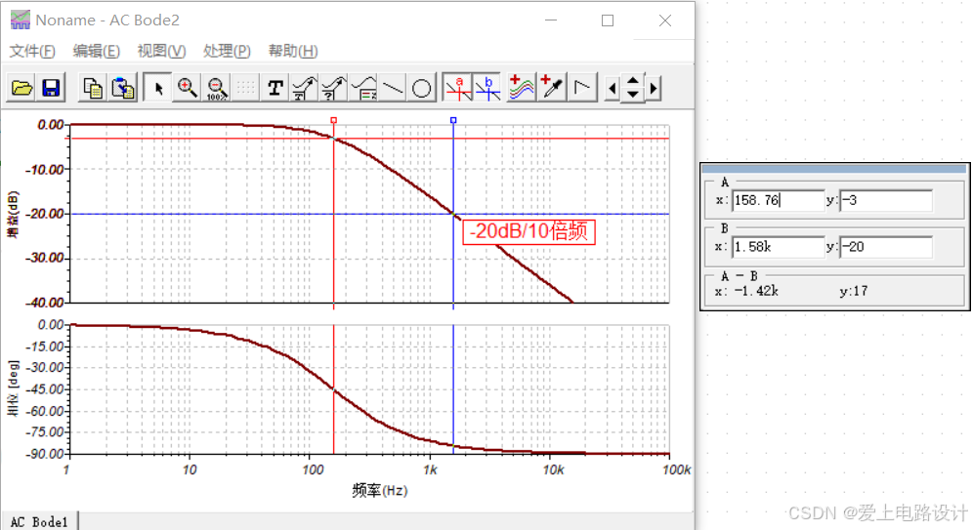Click the application icon in title bar

click(20, 20)
